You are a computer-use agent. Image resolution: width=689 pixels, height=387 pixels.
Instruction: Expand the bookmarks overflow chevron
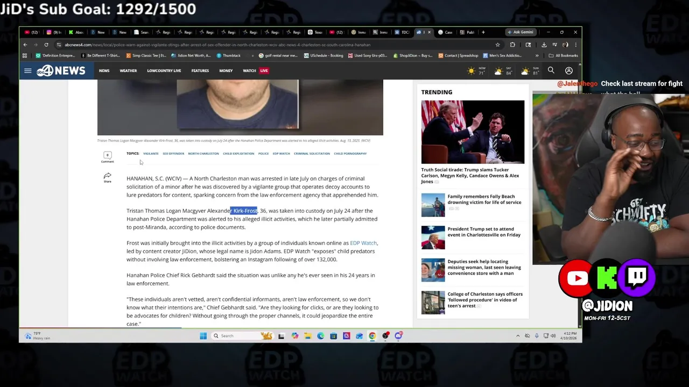click(x=537, y=55)
